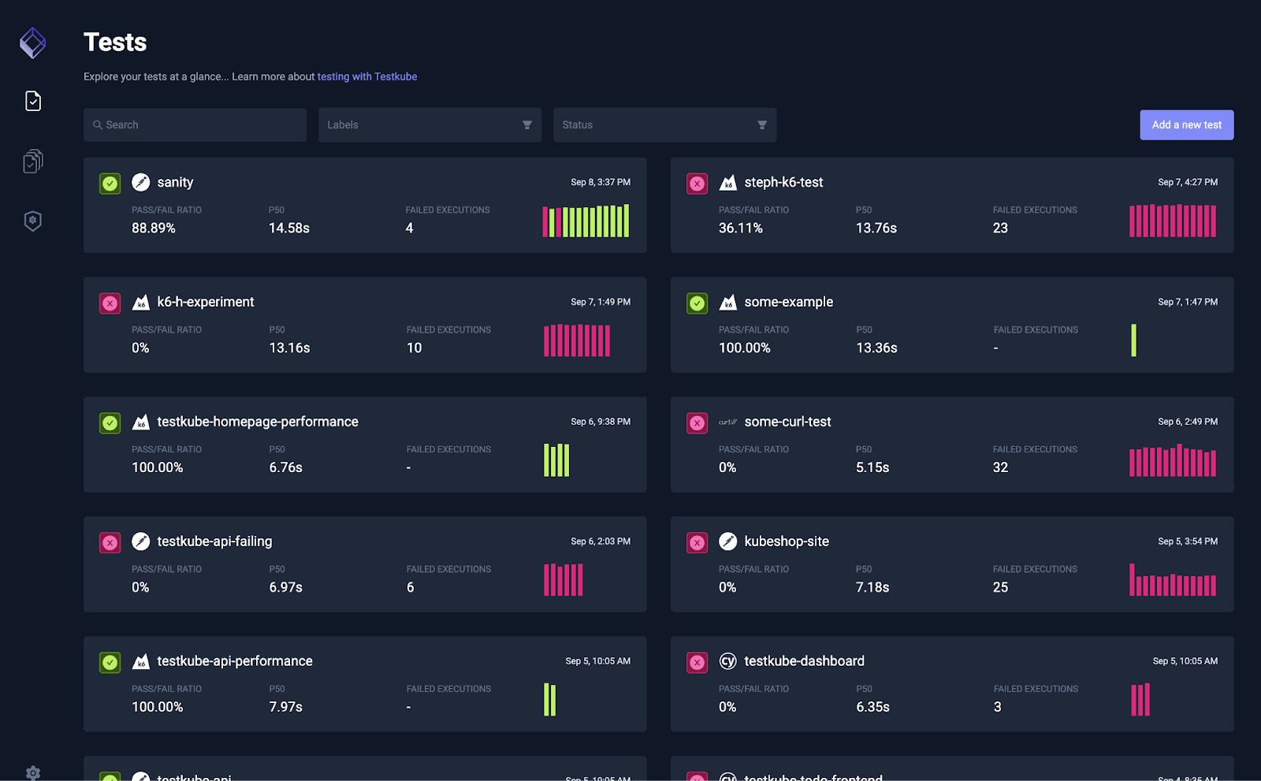
Task: Click the Testkube logo in the sidebar
Action: tap(32, 43)
